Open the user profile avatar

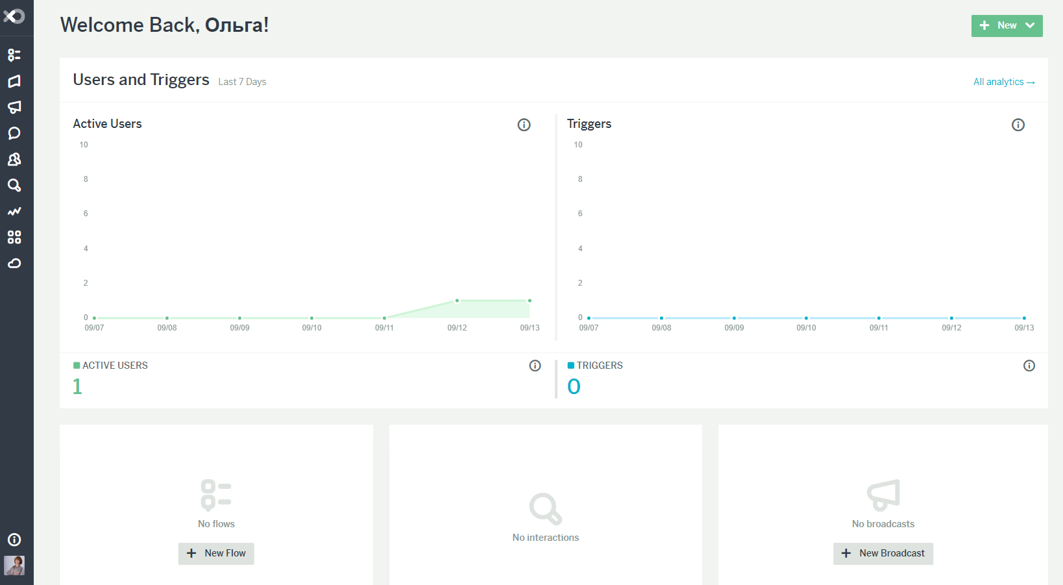[x=14, y=566]
